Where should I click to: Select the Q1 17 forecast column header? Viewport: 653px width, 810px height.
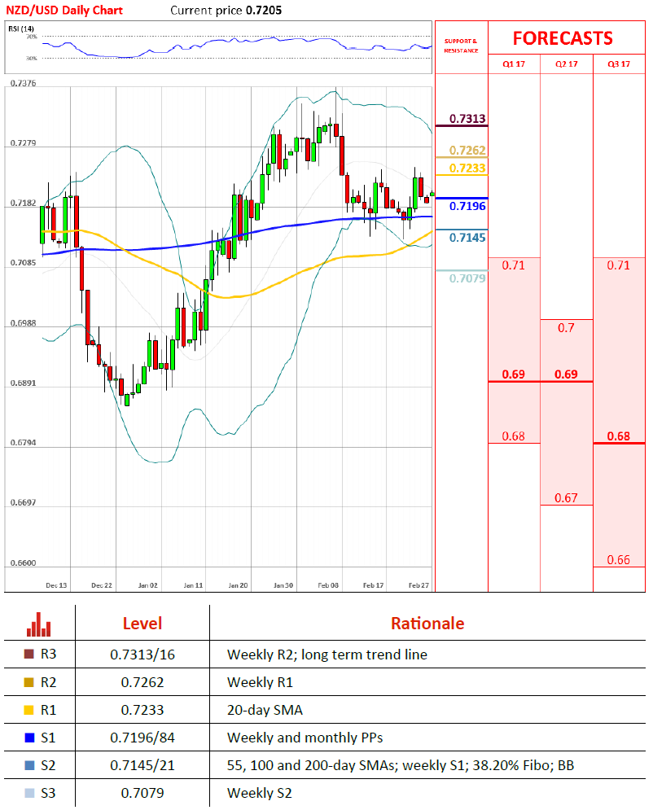(513, 64)
